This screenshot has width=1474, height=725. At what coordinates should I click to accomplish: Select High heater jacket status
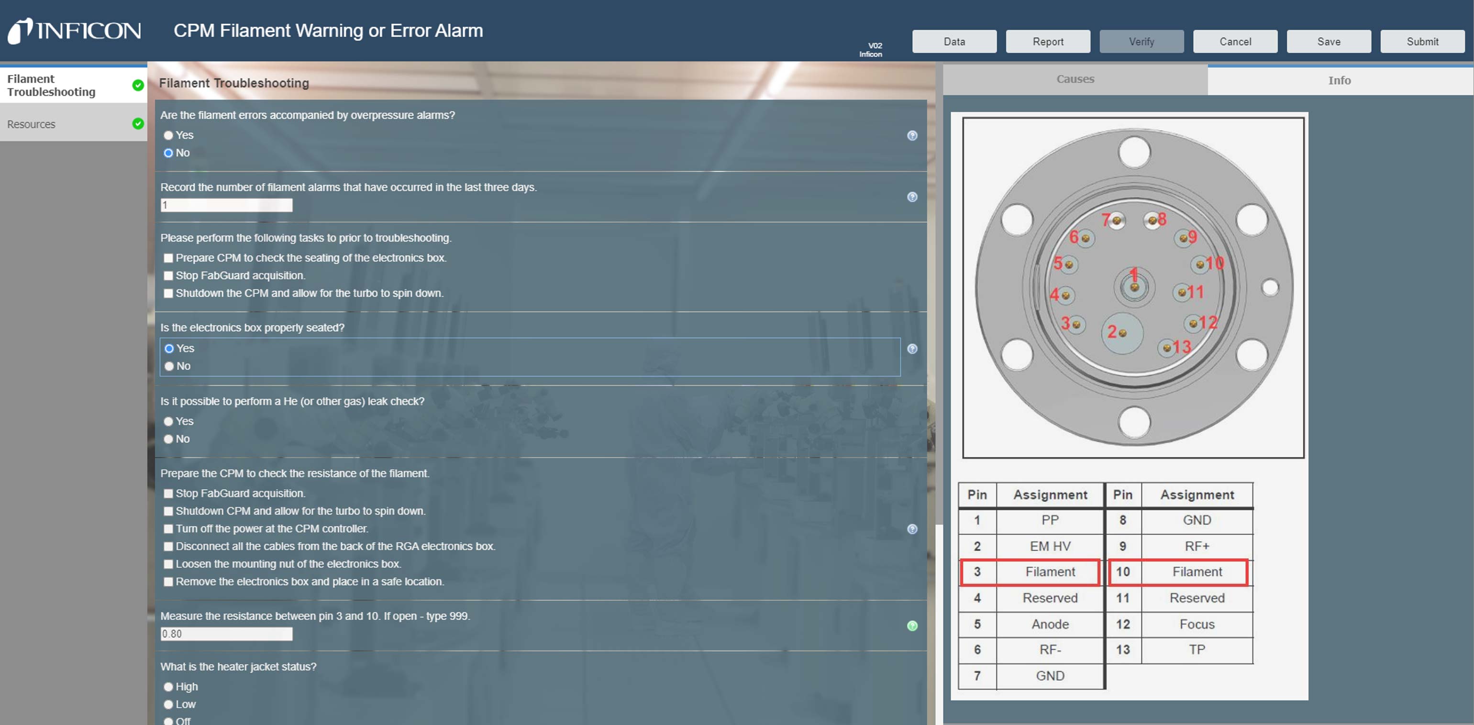(x=168, y=687)
